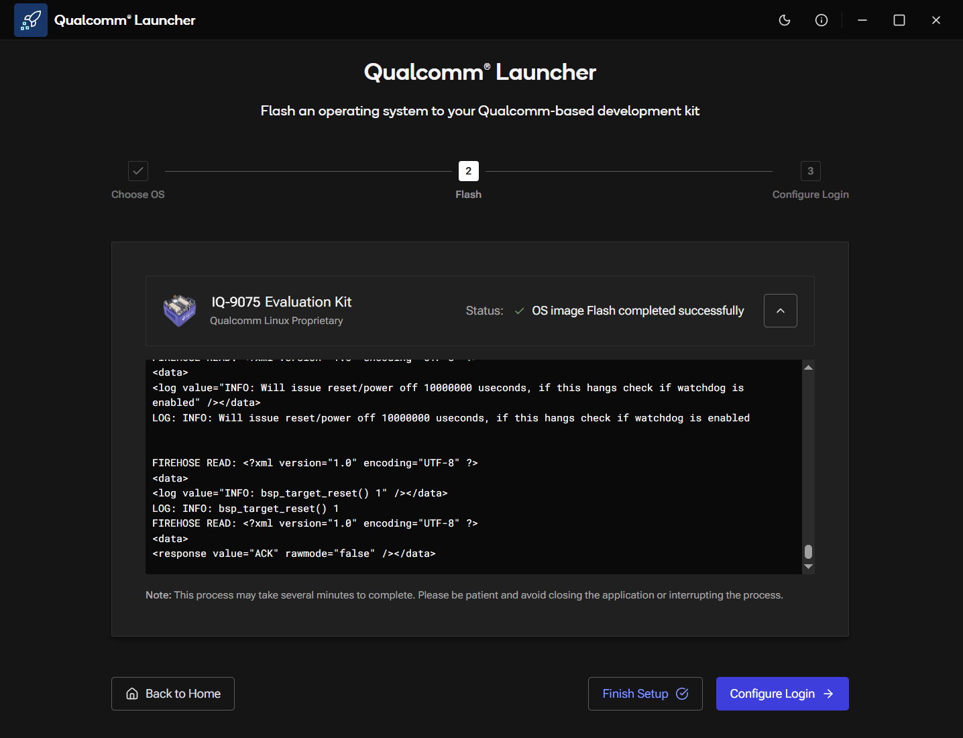Click the Finish Setup button
The width and height of the screenshot is (963, 738).
[x=645, y=694]
